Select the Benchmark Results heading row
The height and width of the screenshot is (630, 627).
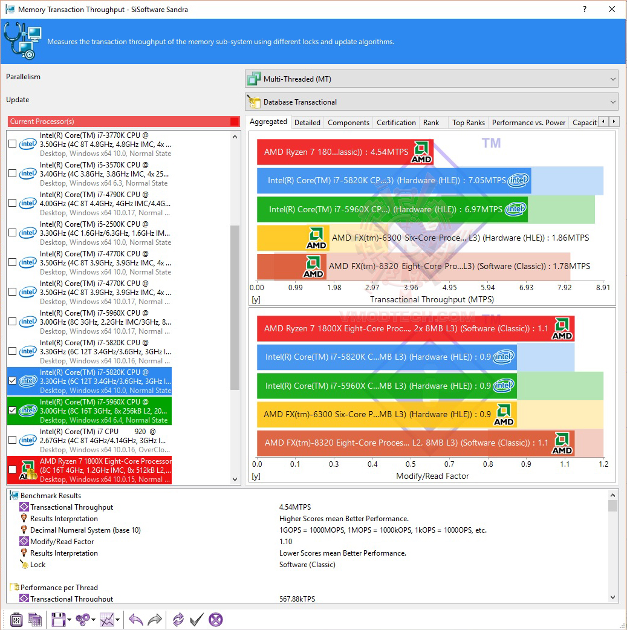point(51,495)
